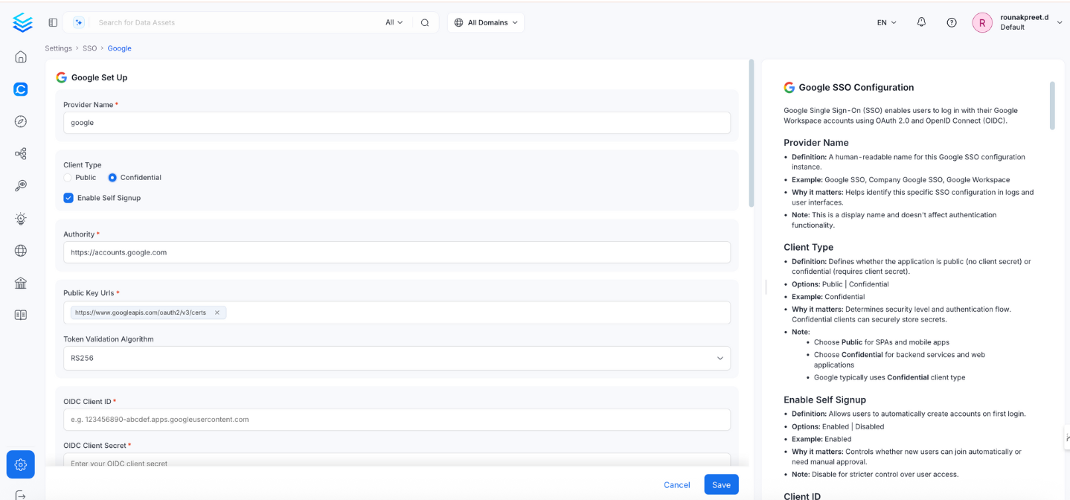Select the Public client type radio
Viewport: 1070px width, 500px height.
(x=68, y=178)
